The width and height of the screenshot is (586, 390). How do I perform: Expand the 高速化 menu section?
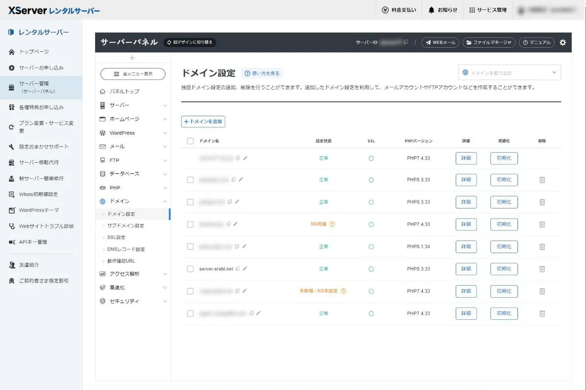point(133,287)
